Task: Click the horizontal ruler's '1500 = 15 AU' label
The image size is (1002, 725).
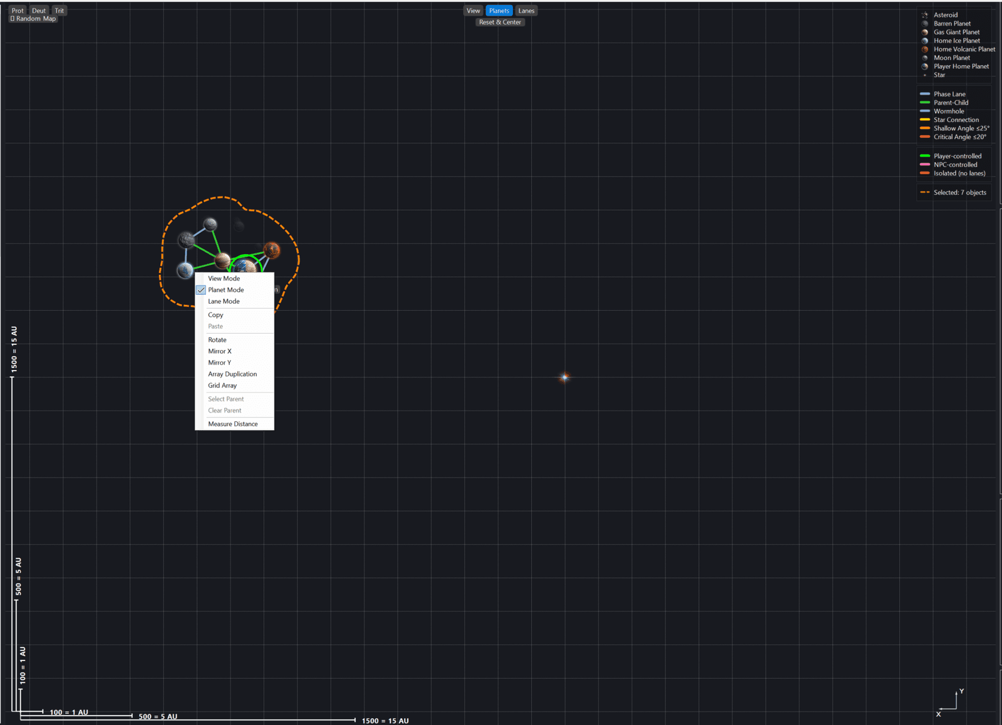Action: pyautogui.click(x=385, y=721)
